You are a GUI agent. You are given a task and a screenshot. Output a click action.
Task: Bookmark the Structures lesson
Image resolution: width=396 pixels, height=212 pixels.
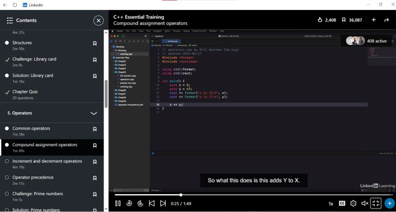(95, 43)
